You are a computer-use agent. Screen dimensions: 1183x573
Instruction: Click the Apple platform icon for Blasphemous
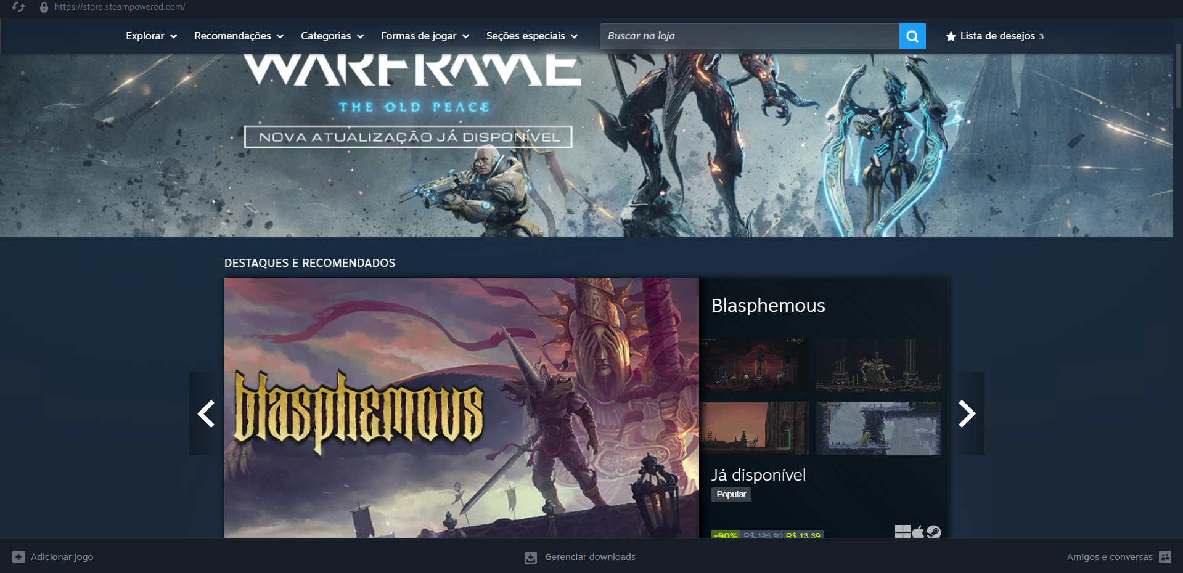click(x=918, y=532)
